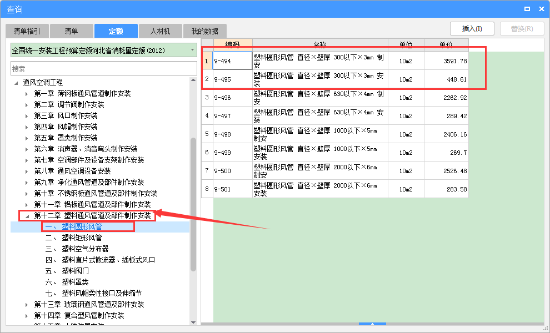Screen dimensions: 550x333
Task: Click price cell 2526.48
Action: 446,171
